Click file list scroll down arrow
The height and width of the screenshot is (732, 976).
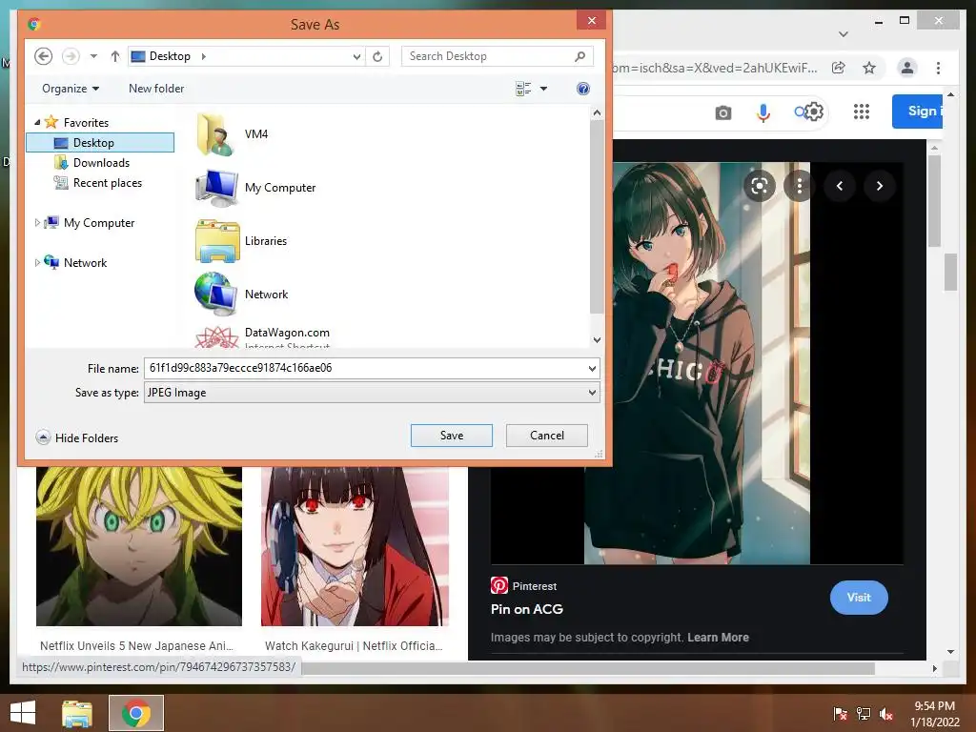click(x=597, y=340)
